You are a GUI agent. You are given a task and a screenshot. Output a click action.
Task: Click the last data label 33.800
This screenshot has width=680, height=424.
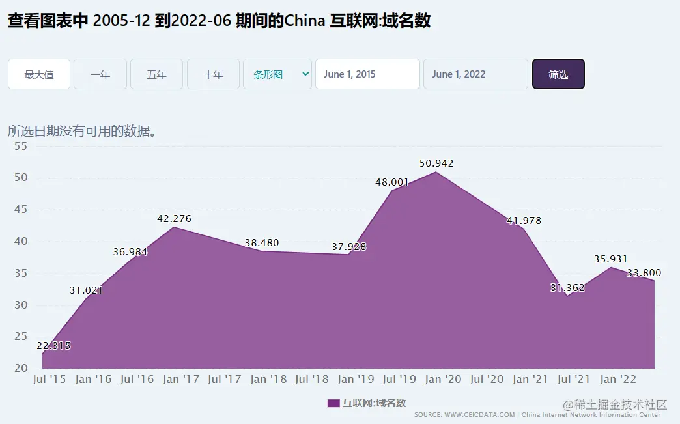click(644, 273)
